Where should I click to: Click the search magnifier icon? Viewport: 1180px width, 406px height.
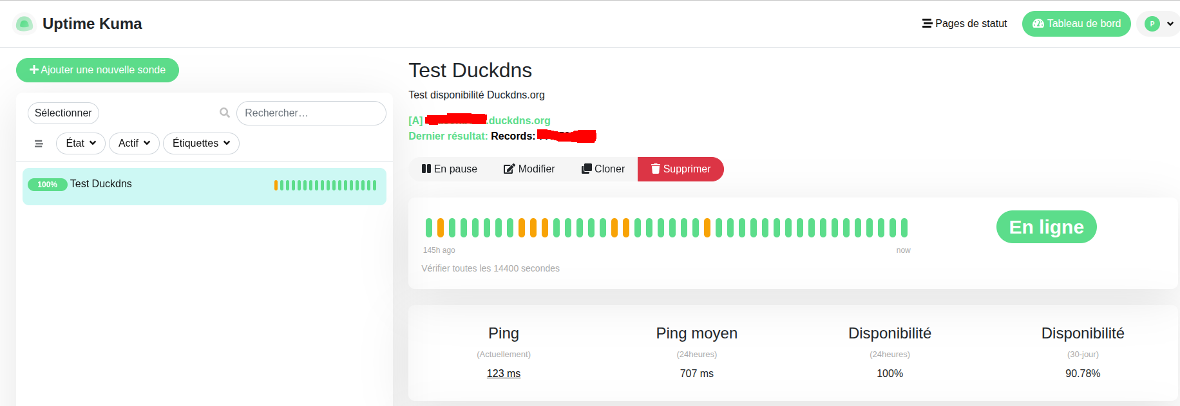225,113
